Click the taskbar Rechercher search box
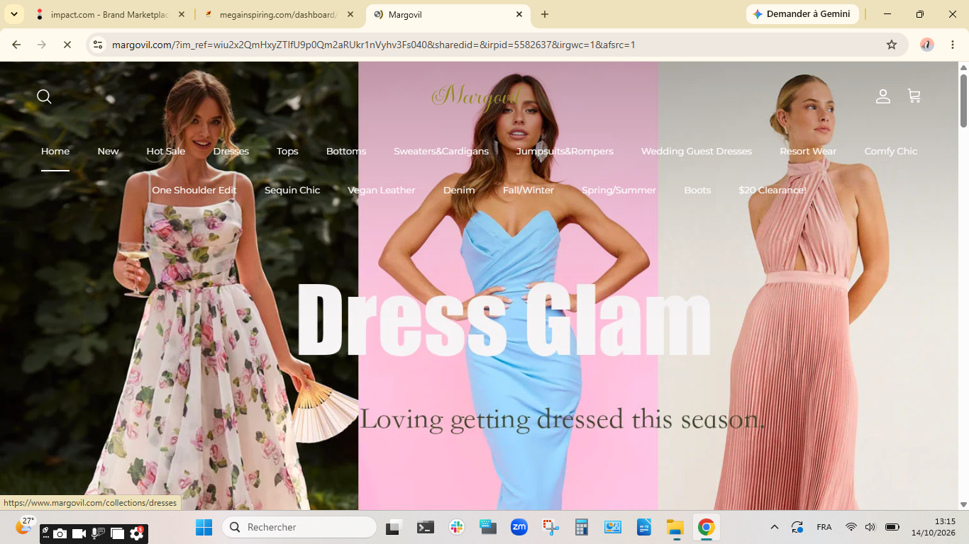 (x=299, y=527)
